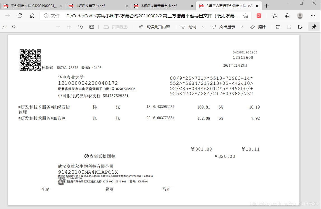Click the tax ID 121000004200048172
This screenshot has height=209, width=321.
click(88, 83)
